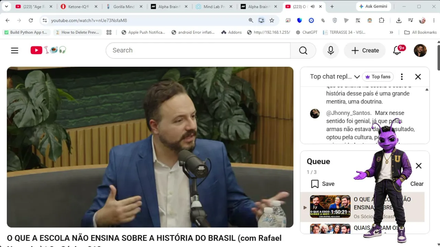Click the Chrome forward arrow
Viewport: 440px width, 247px height.
coord(19,21)
